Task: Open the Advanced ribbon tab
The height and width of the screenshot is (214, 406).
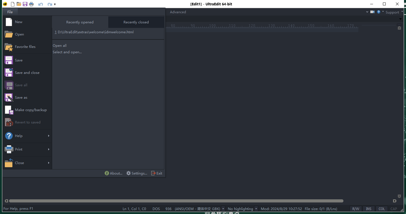Action: click(178, 12)
